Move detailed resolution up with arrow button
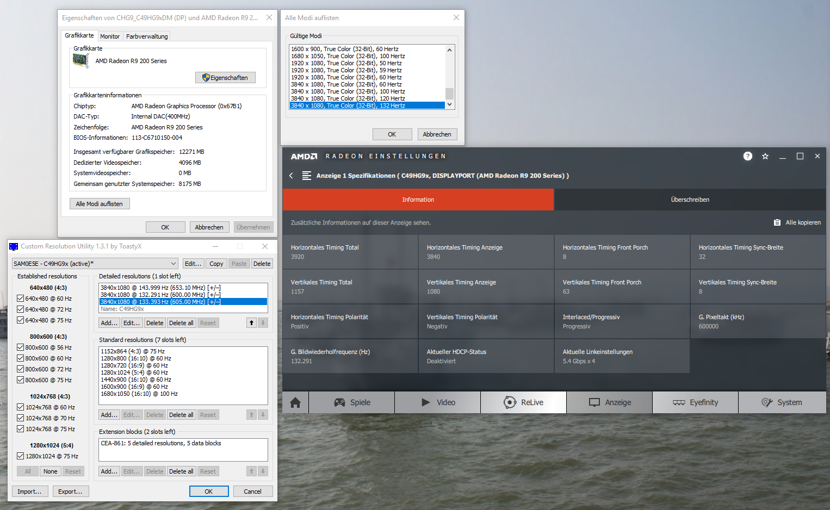The height and width of the screenshot is (510, 830). [x=251, y=323]
